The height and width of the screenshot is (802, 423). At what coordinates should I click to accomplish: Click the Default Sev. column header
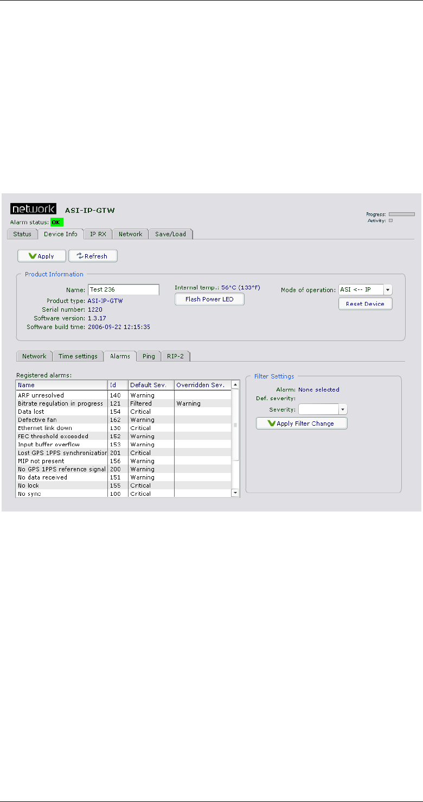coord(151,385)
